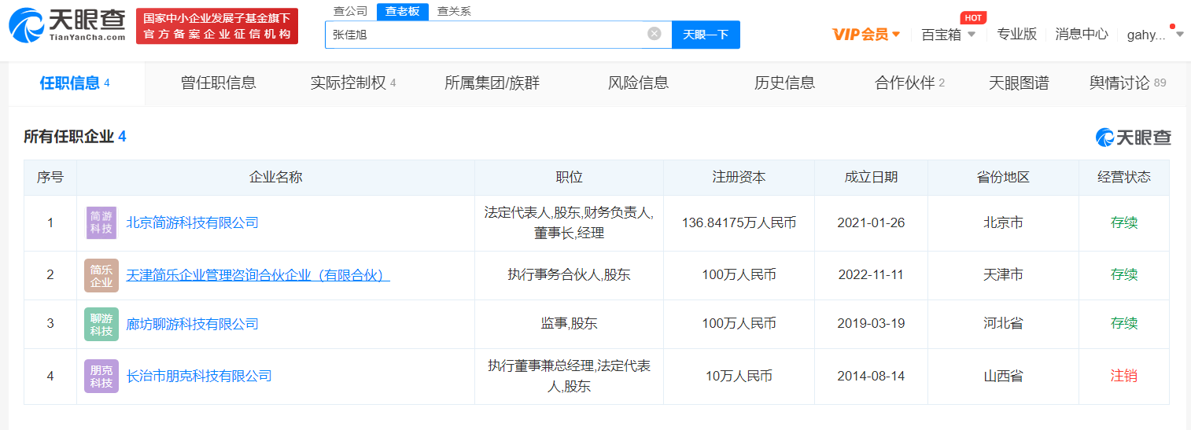Image resolution: width=1191 pixels, height=430 pixels.
Task: Open the 舆情讨论 tab
Action: (1127, 83)
